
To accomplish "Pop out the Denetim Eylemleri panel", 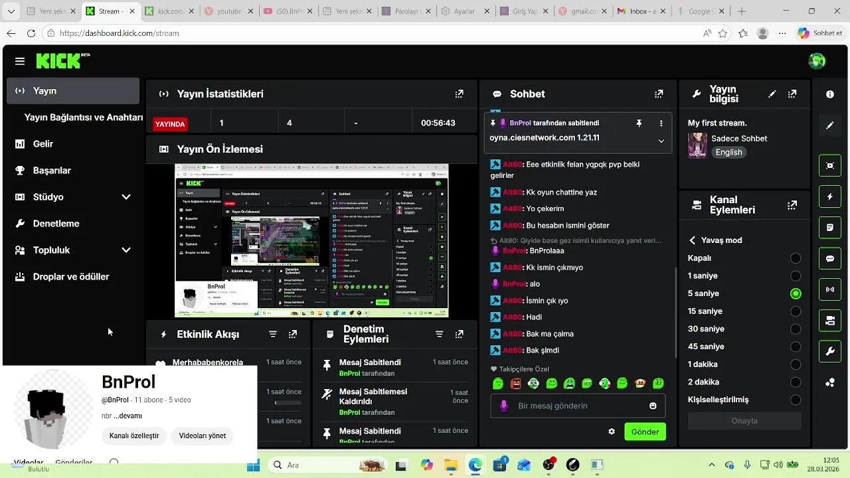I will 459,334.
